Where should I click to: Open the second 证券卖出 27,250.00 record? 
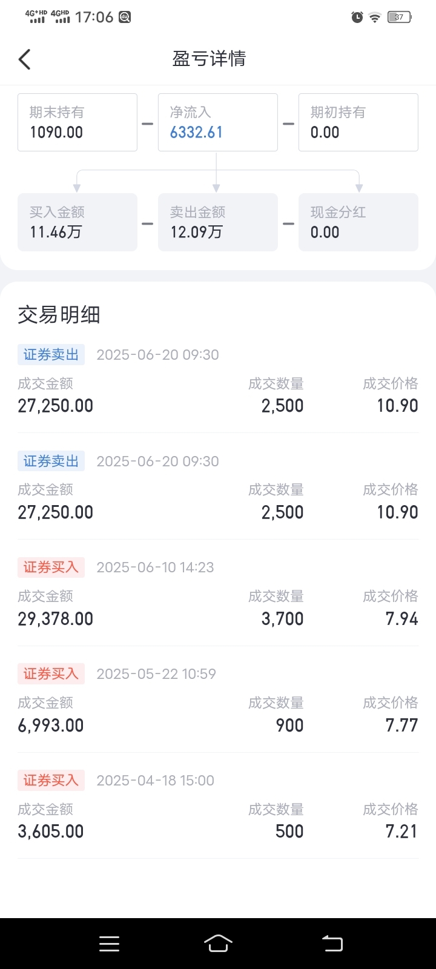(x=218, y=487)
